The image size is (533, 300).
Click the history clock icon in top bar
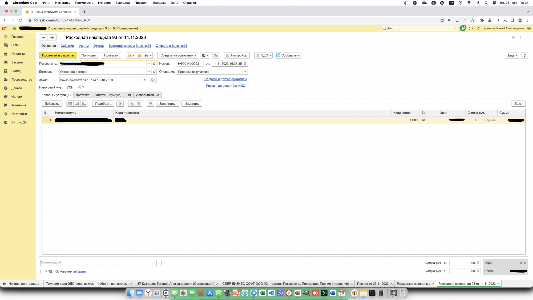click(471, 28)
